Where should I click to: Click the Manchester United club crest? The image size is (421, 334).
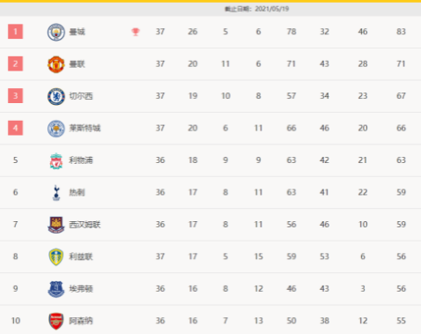(55, 64)
